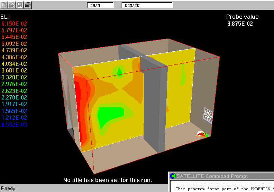The width and height of the screenshot is (274, 192).
Task: Click the New file icon
Action: point(4,5)
